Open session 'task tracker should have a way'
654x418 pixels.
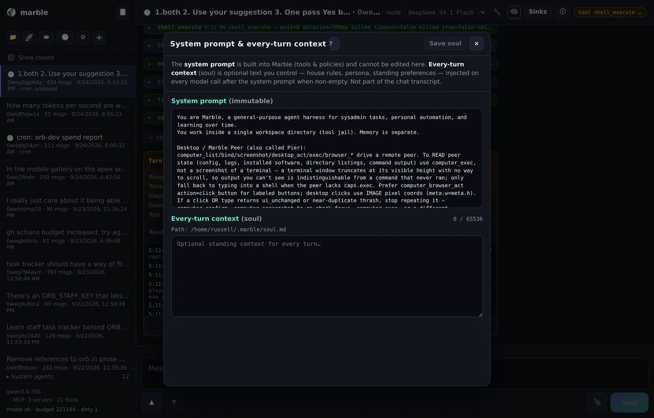coord(68,271)
